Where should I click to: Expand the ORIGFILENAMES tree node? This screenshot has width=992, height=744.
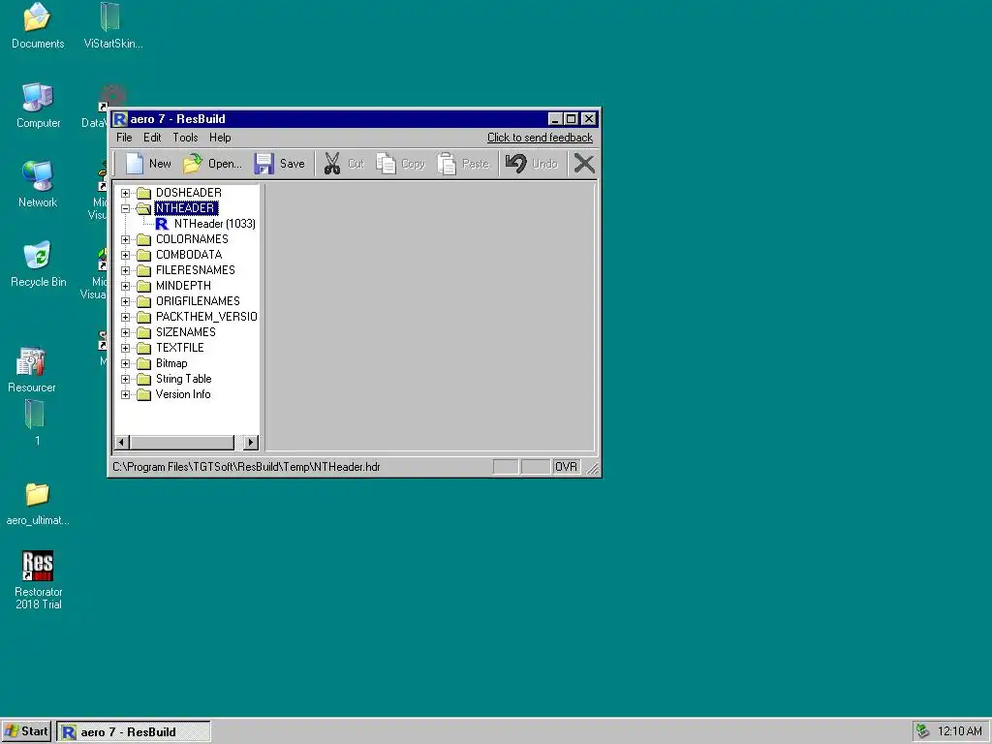click(x=125, y=301)
